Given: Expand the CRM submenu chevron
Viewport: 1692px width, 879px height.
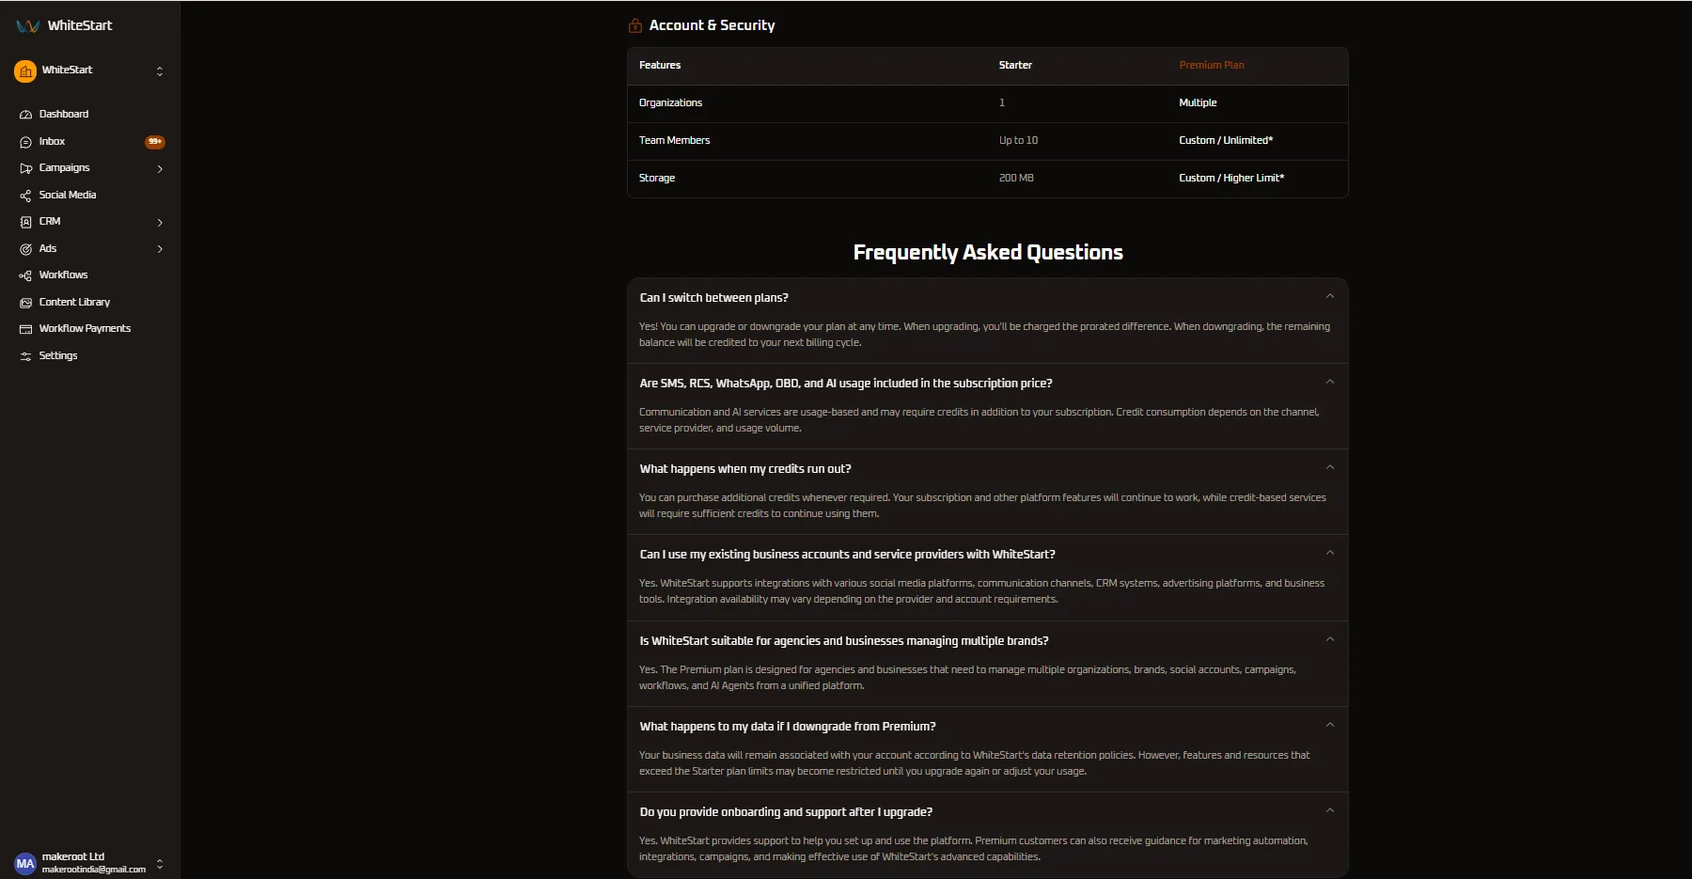Looking at the screenshot, I should point(160,223).
